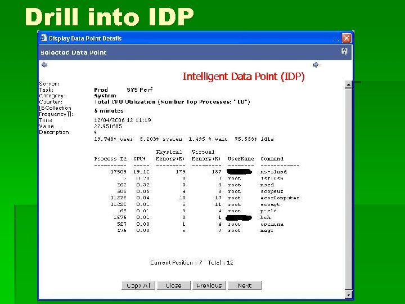Select the CPU% value 19.12
Image resolution: width=405 pixels, height=304 pixels.
tap(141, 172)
